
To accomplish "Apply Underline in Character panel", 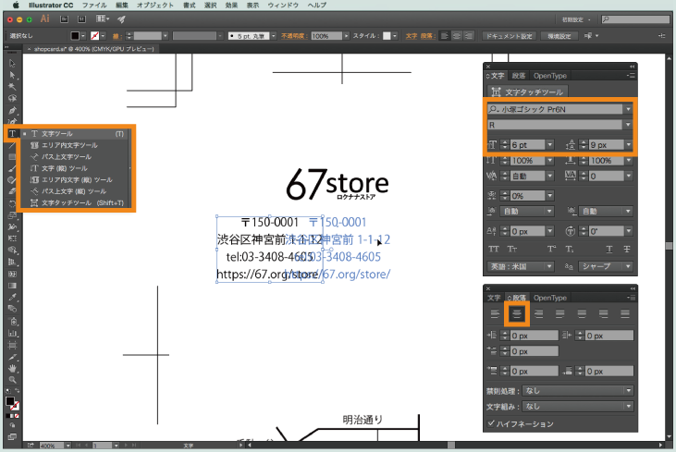I will pos(609,249).
